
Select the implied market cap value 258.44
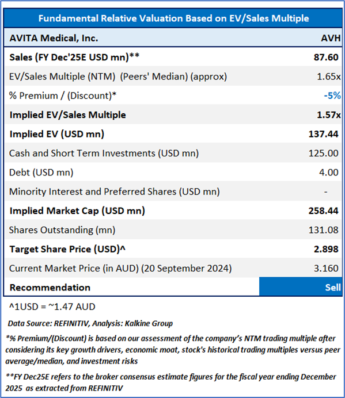coord(323,211)
